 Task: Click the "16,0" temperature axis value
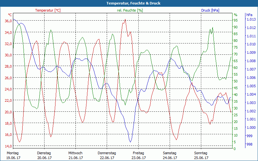click(8, 135)
